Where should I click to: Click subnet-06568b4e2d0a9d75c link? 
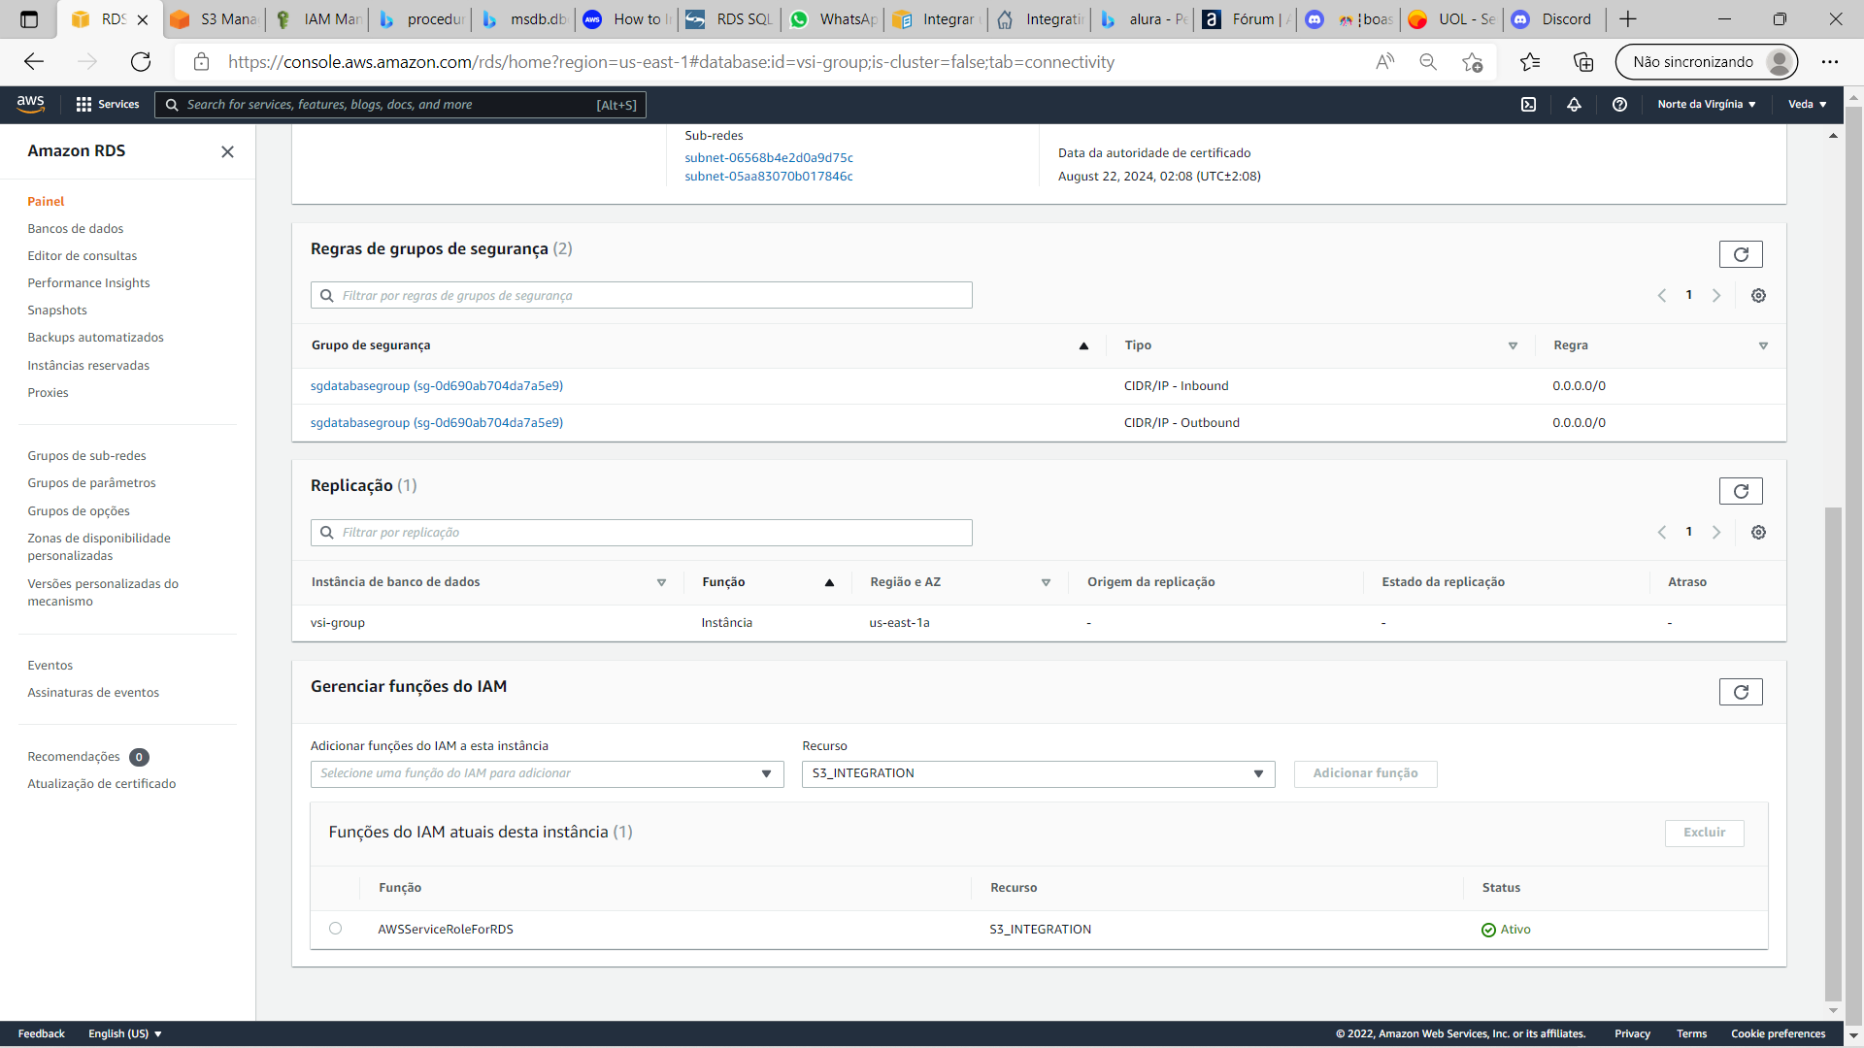click(768, 156)
